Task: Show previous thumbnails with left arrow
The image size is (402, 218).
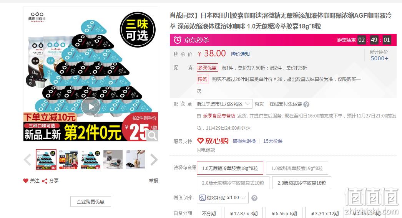Action: point(27,160)
